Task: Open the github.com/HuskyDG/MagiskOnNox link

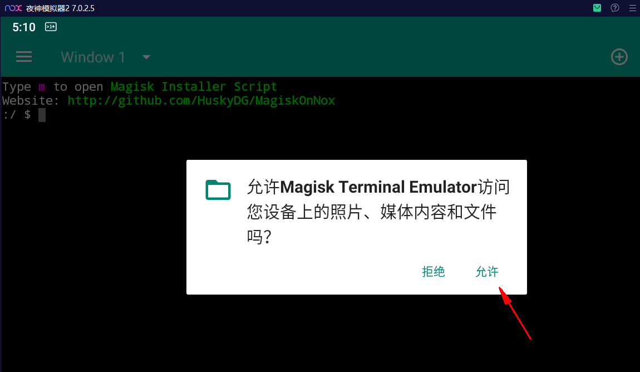Action: [201, 100]
